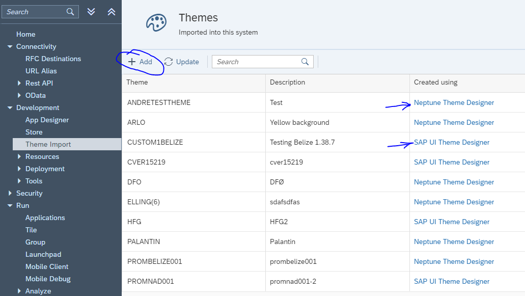Open Neptune Theme Designer link for DFO
The width and height of the screenshot is (525, 296).
(454, 182)
